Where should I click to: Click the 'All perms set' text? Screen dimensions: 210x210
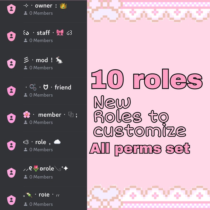pyautogui.click(x=140, y=149)
